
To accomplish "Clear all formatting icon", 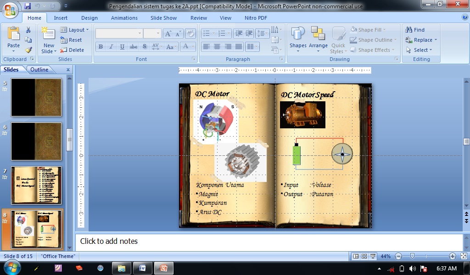I will pyautogui.click(x=190, y=33).
